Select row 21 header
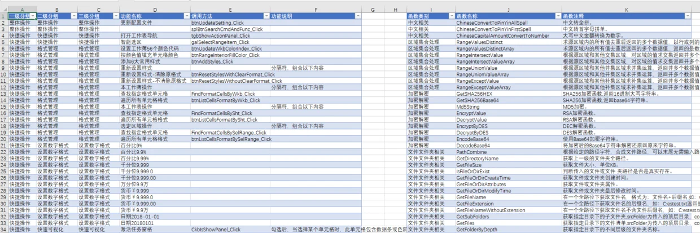700x233 pixels. 4,145
